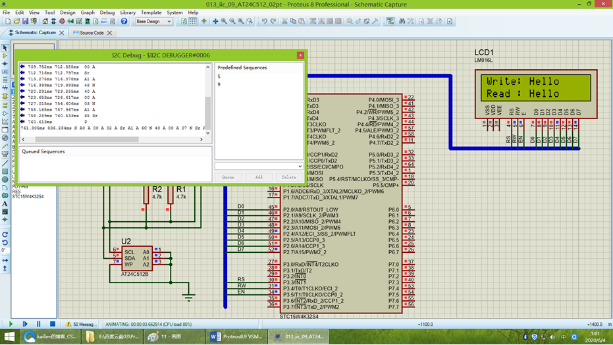613x345 pixels.
Task: Open the PCB Layout red chip icon
Action: click(62, 22)
